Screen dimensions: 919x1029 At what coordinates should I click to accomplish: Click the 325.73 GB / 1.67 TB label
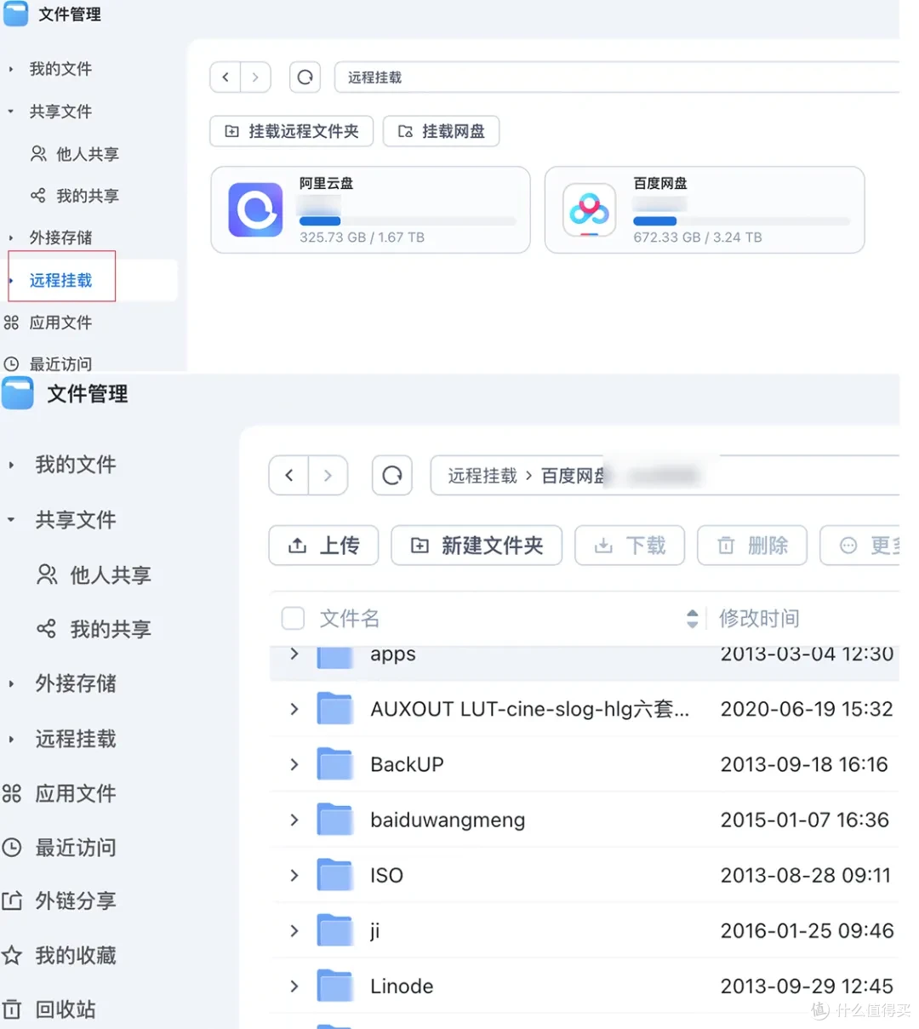tap(362, 237)
